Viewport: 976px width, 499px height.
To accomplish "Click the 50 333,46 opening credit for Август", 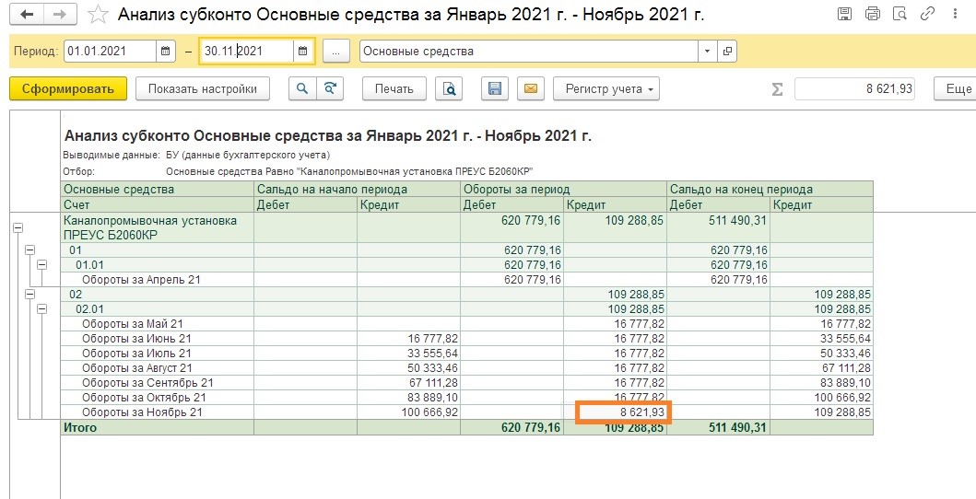I will point(408,368).
